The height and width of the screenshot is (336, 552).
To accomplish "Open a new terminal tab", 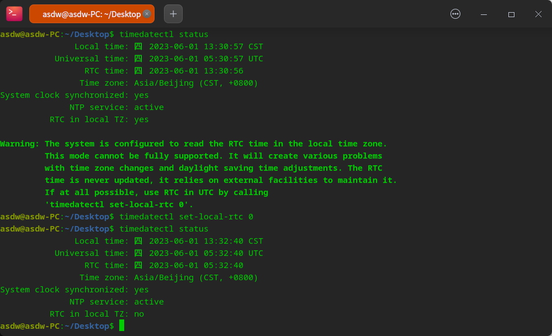I will coord(173,14).
